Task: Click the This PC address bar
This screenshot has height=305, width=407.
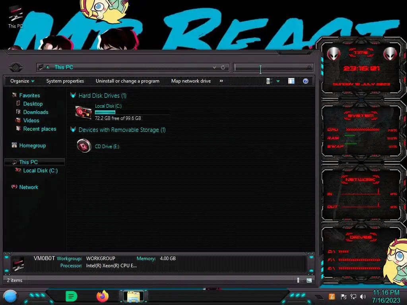Action: point(133,68)
